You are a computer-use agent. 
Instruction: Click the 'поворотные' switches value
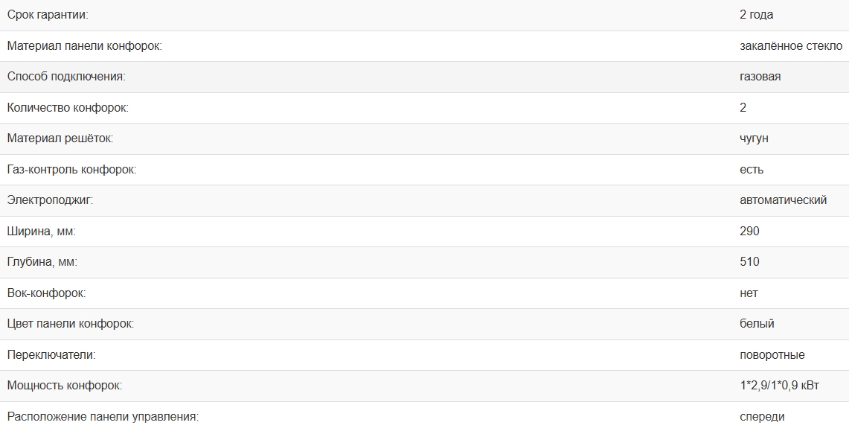click(x=772, y=355)
